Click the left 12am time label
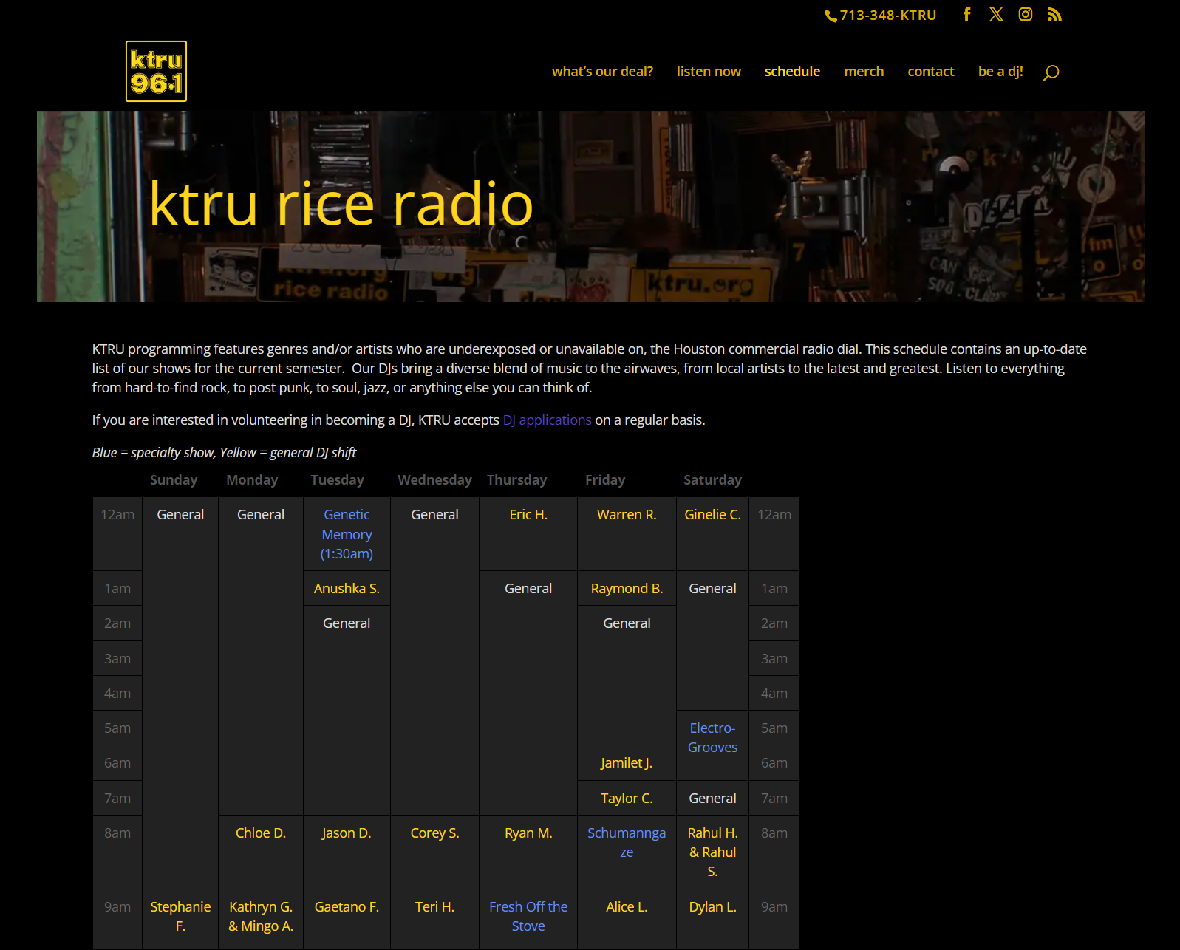 pos(117,515)
